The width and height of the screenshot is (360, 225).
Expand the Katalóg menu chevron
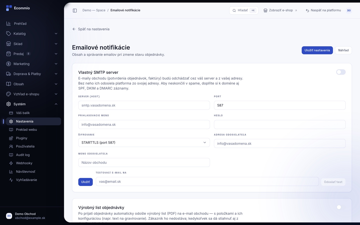(56, 33)
